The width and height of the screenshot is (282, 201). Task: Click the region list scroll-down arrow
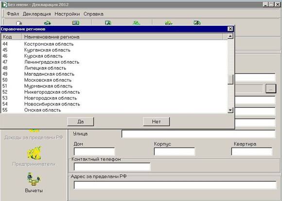point(230,110)
